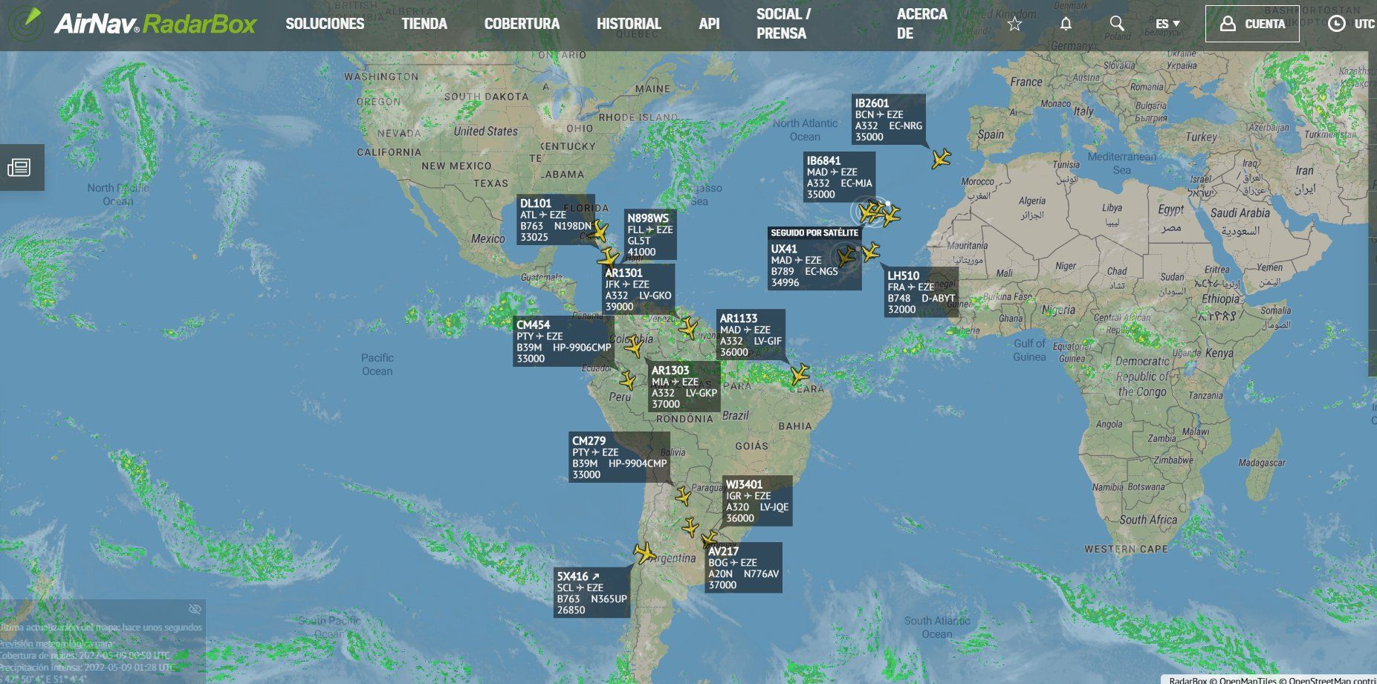The width and height of the screenshot is (1377, 684).
Task: Select the CM454 flight label
Action: click(x=564, y=342)
